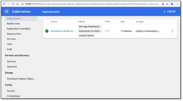
Task: Click the Name column header
Action: tap(54, 22)
